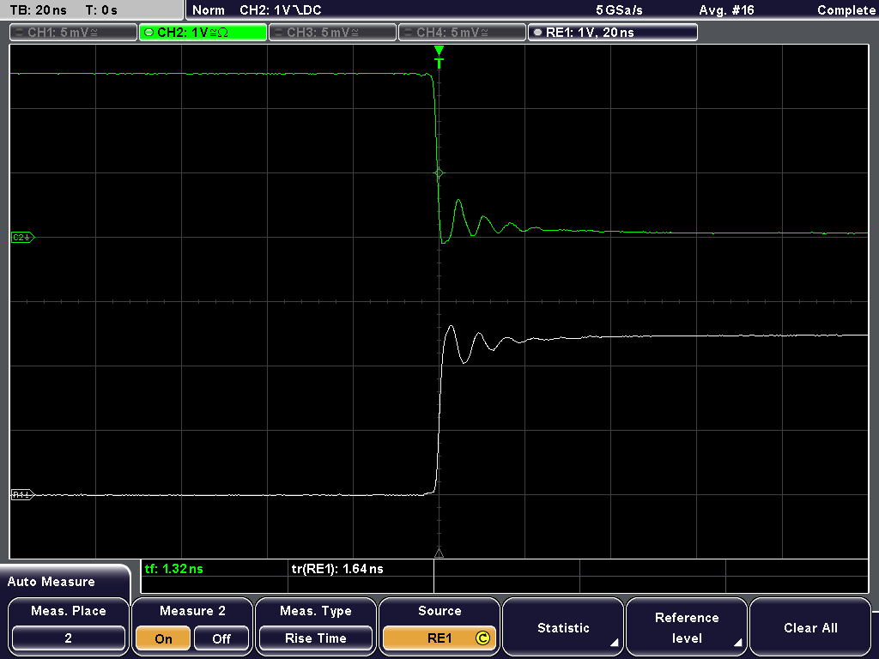Click the rotary knob icon beside RE1

(482, 638)
